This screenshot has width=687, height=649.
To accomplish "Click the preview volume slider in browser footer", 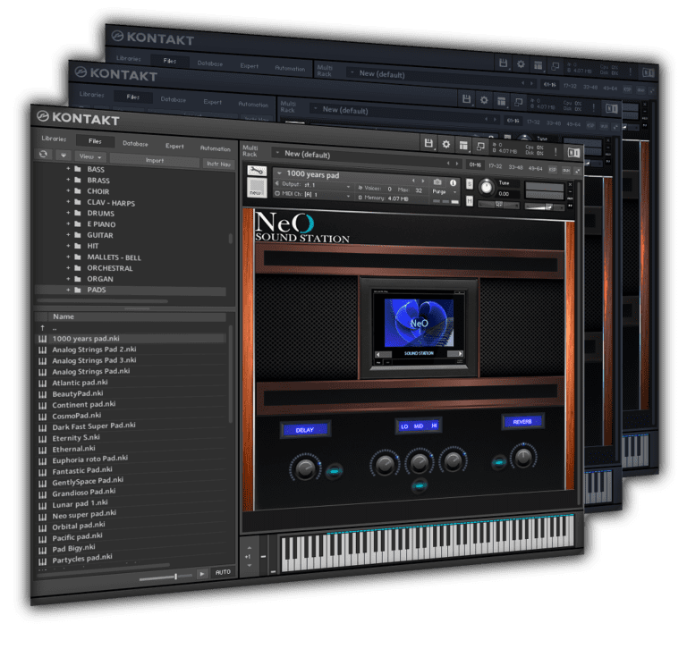I will point(165,577).
